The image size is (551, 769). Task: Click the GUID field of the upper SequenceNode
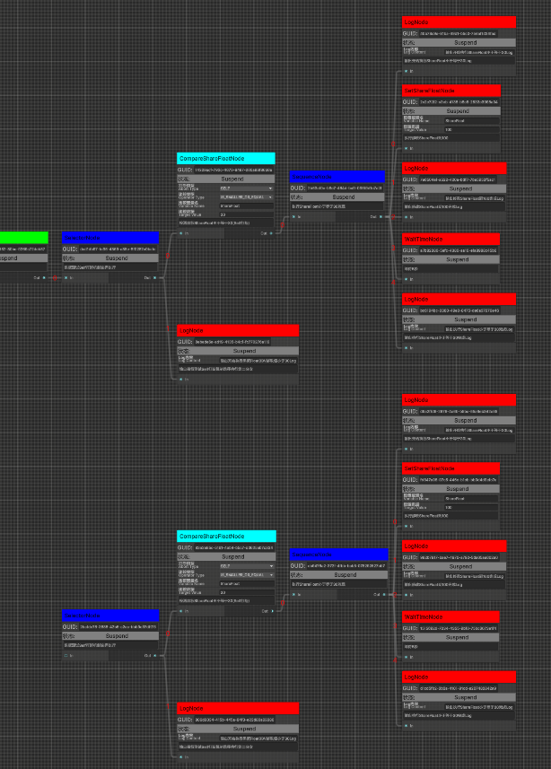(345, 188)
